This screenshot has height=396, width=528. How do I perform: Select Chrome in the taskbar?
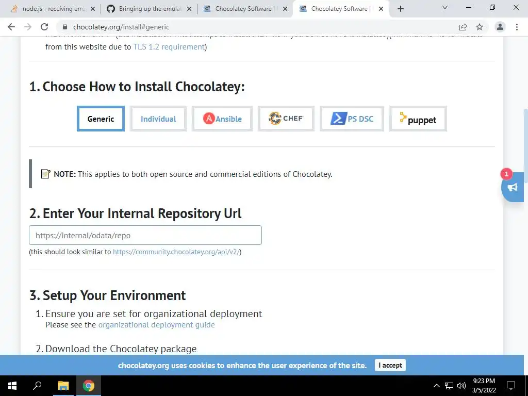(x=88, y=386)
